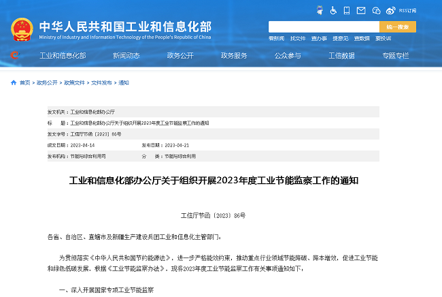Open the 工业和信息化部 navigation menu
442x297 pixels.
(x=63, y=55)
